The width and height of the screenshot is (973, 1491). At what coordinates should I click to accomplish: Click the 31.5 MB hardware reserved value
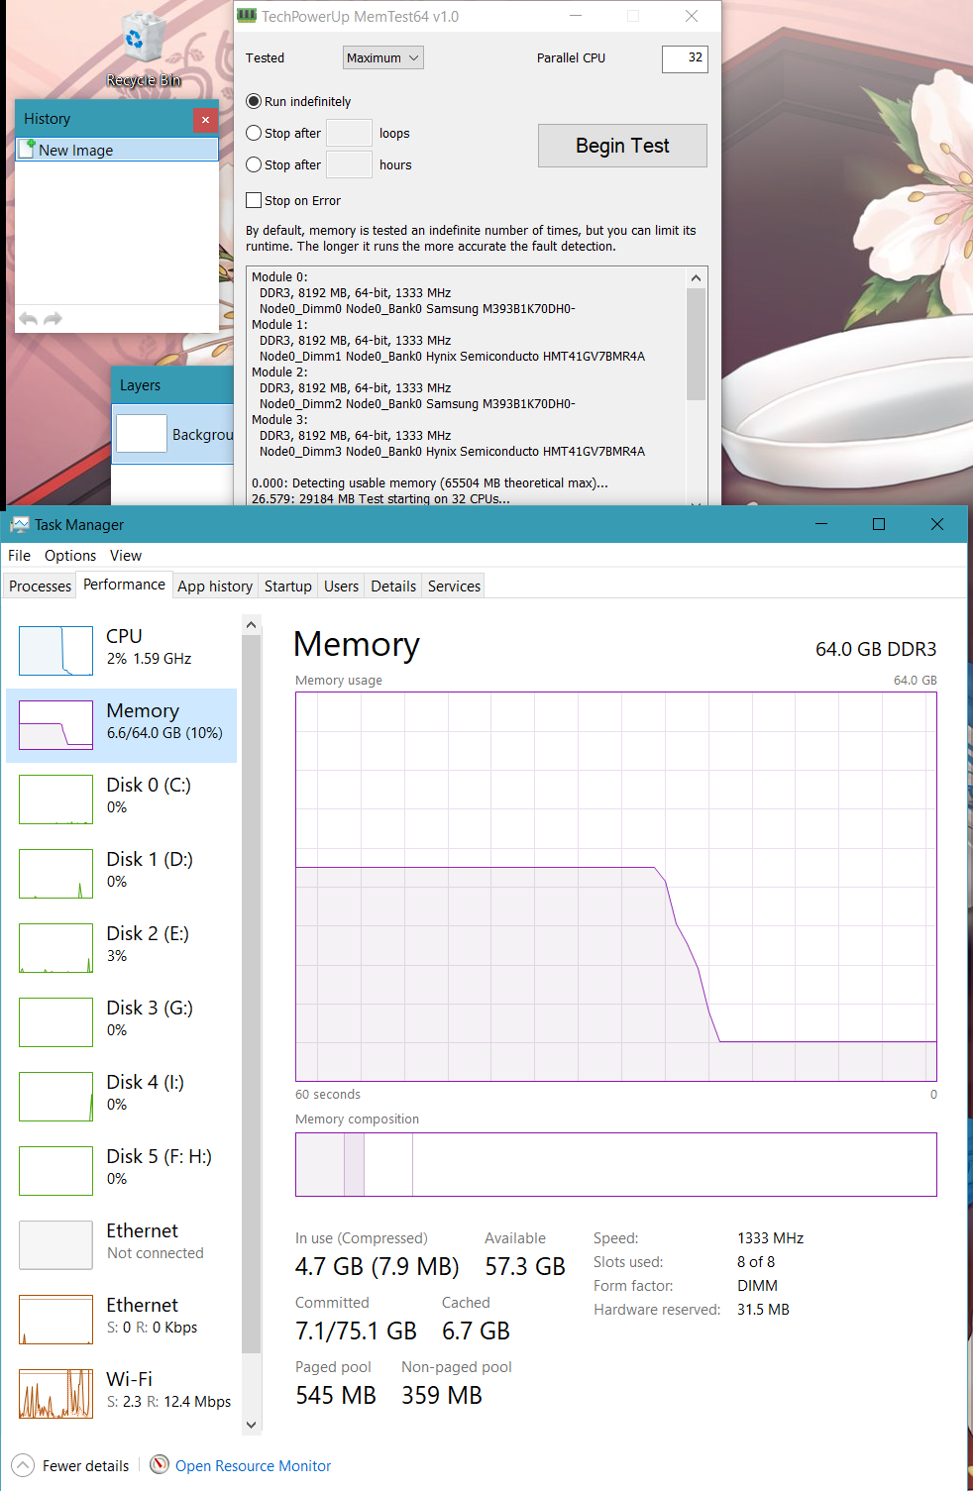tap(763, 1310)
